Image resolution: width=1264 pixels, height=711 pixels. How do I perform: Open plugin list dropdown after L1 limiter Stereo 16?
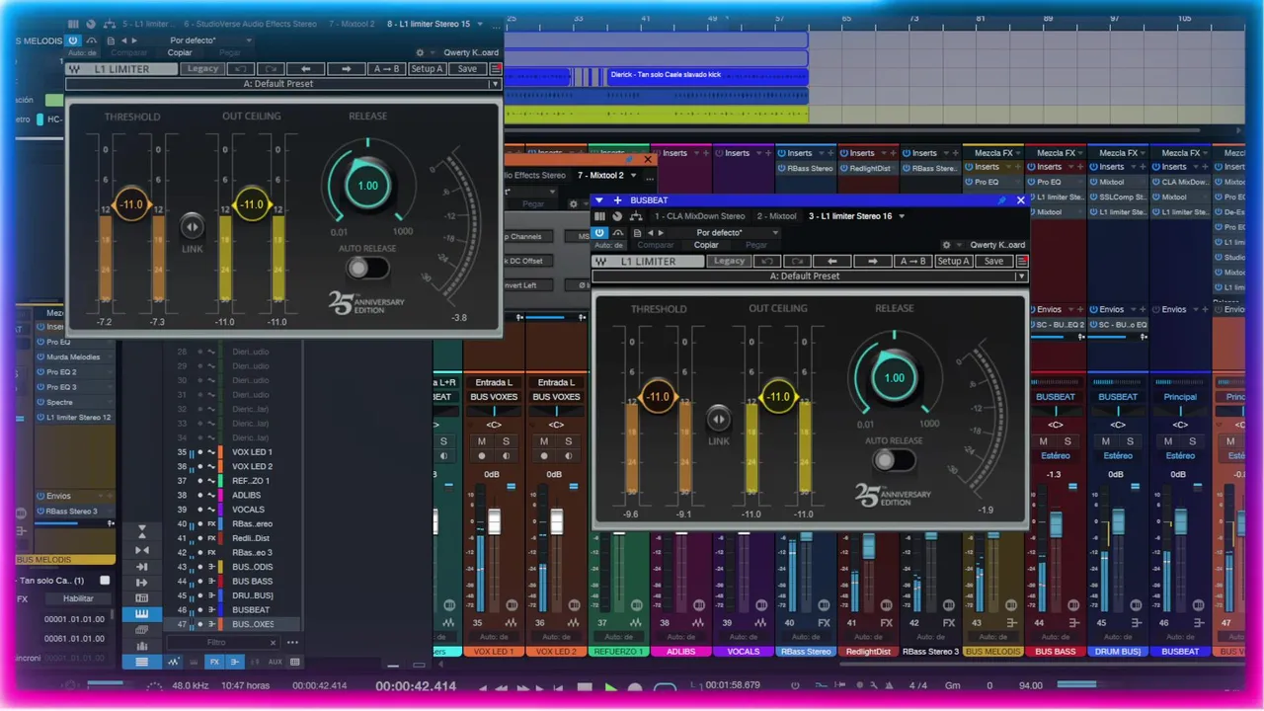click(x=902, y=216)
